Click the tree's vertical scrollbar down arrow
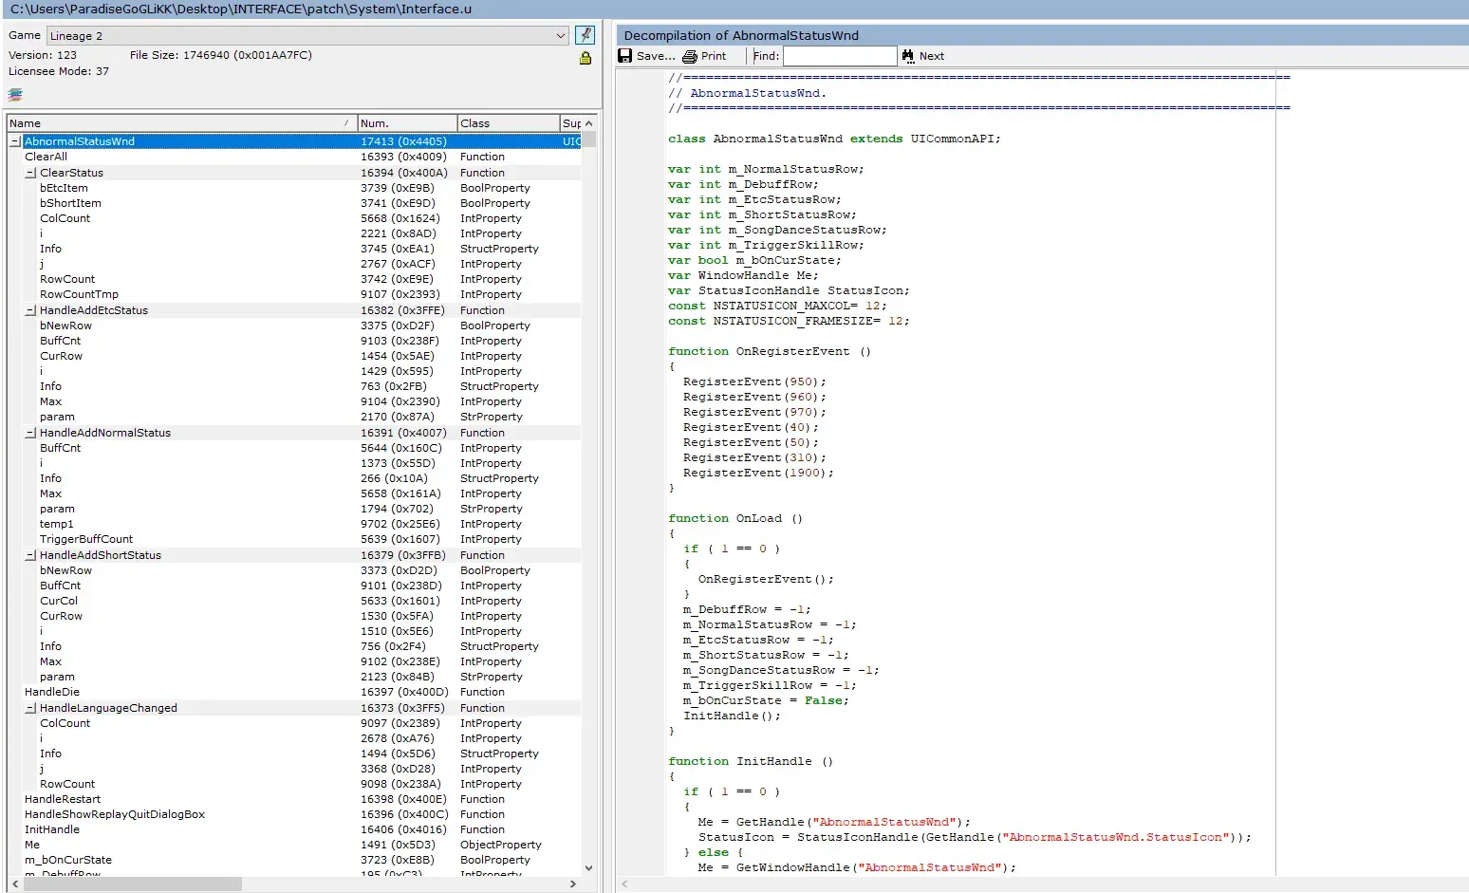1469x893 pixels. pos(588,867)
